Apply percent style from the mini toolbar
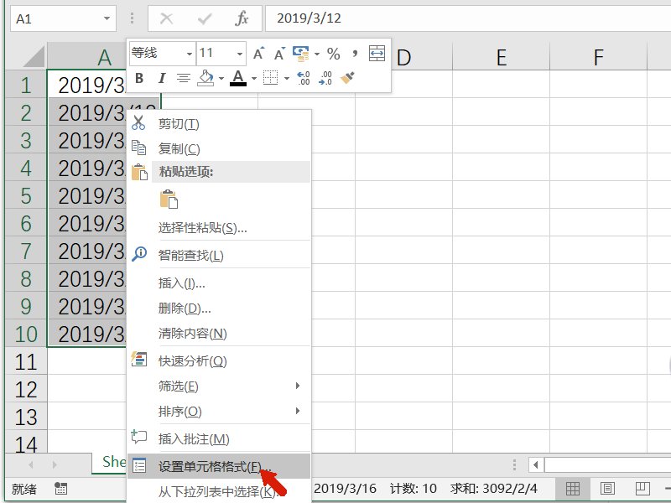 tap(333, 53)
